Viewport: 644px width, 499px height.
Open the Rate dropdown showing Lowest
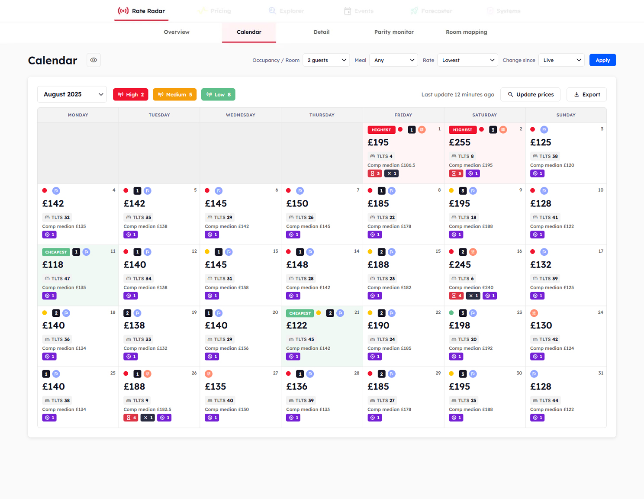(468, 60)
